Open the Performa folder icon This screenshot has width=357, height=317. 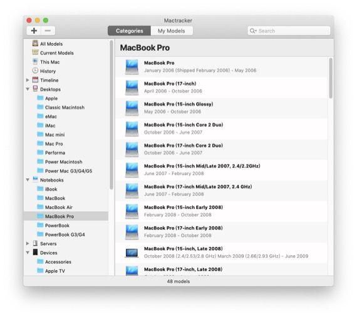tap(40, 153)
